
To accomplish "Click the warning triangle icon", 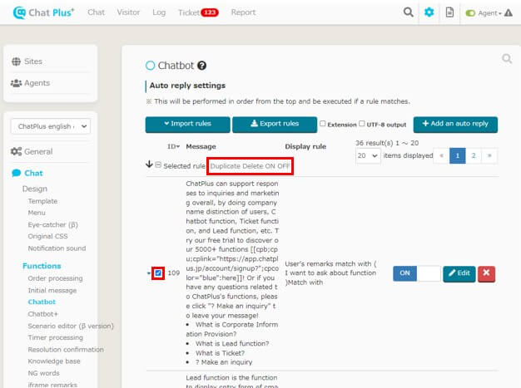I will [x=509, y=13].
